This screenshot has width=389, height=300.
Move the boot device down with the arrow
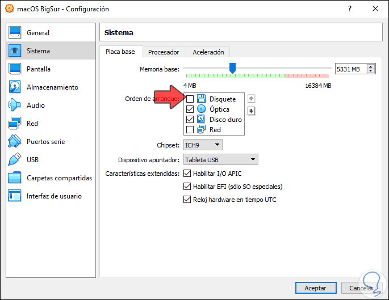[x=252, y=111]
